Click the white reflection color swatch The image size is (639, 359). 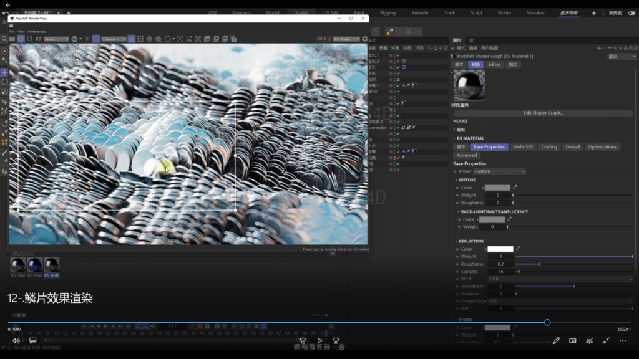[500, 249]
